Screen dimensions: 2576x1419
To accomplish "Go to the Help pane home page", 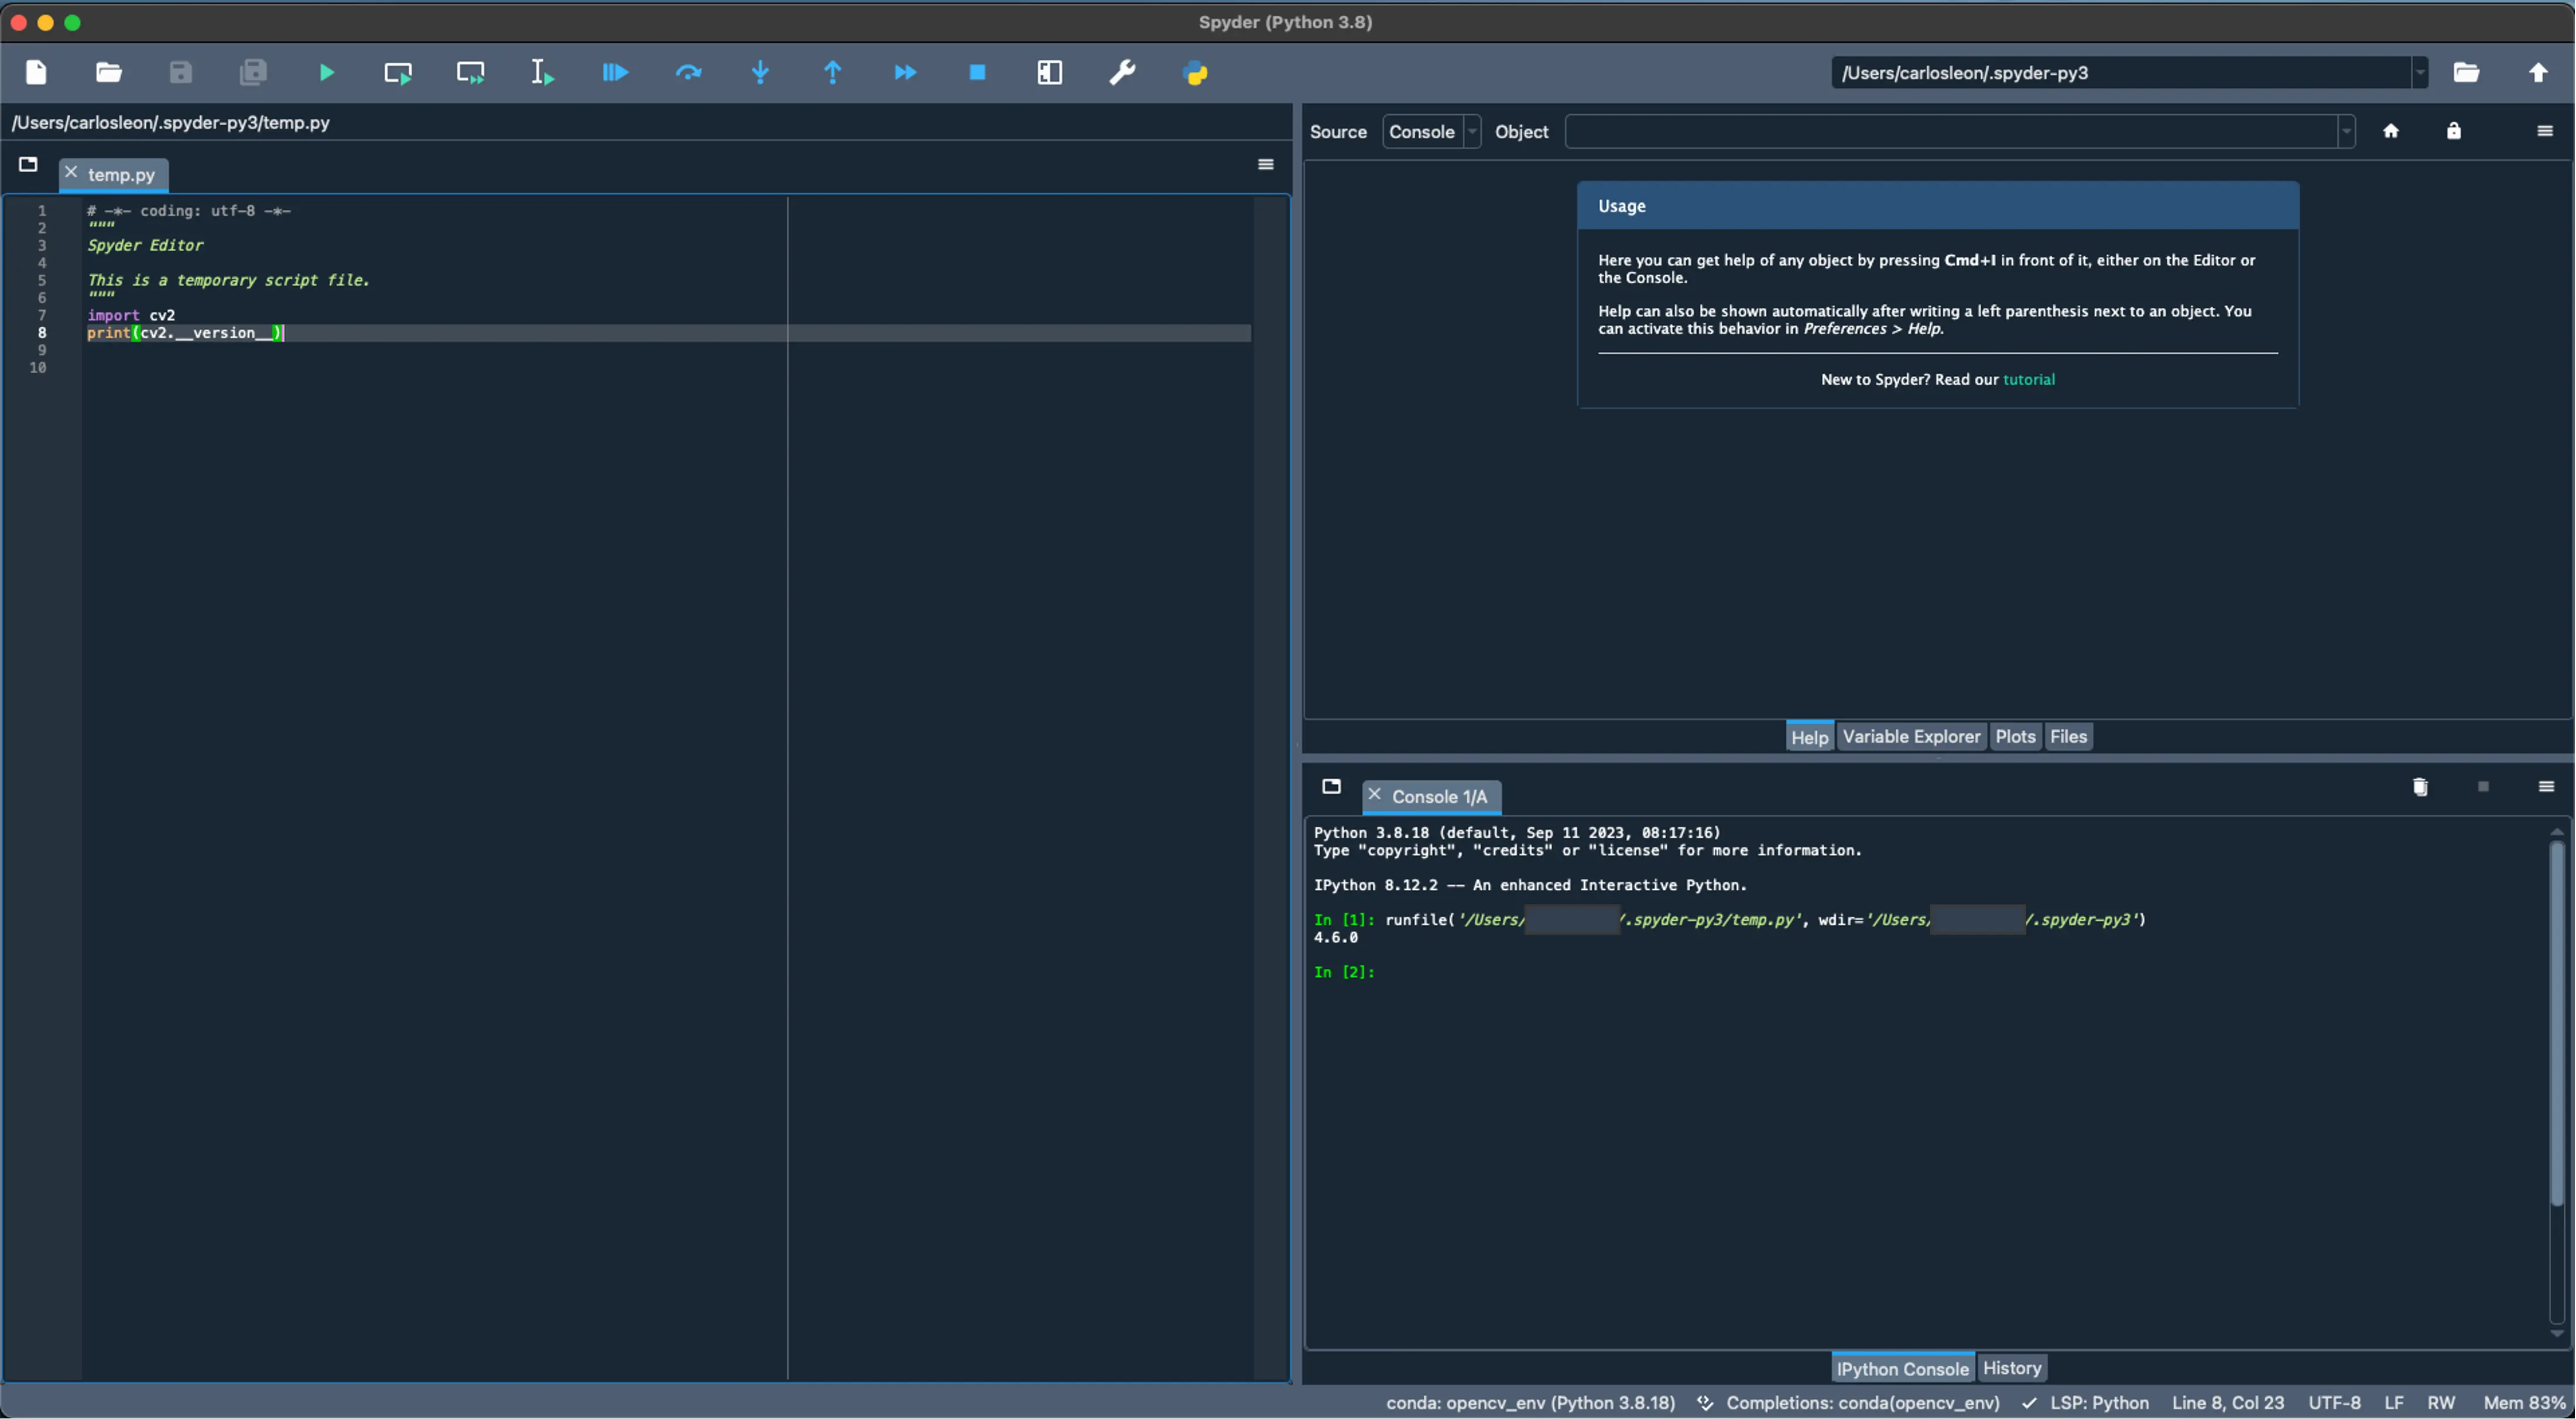I will pyautogui.click(x=2391, y=131).
